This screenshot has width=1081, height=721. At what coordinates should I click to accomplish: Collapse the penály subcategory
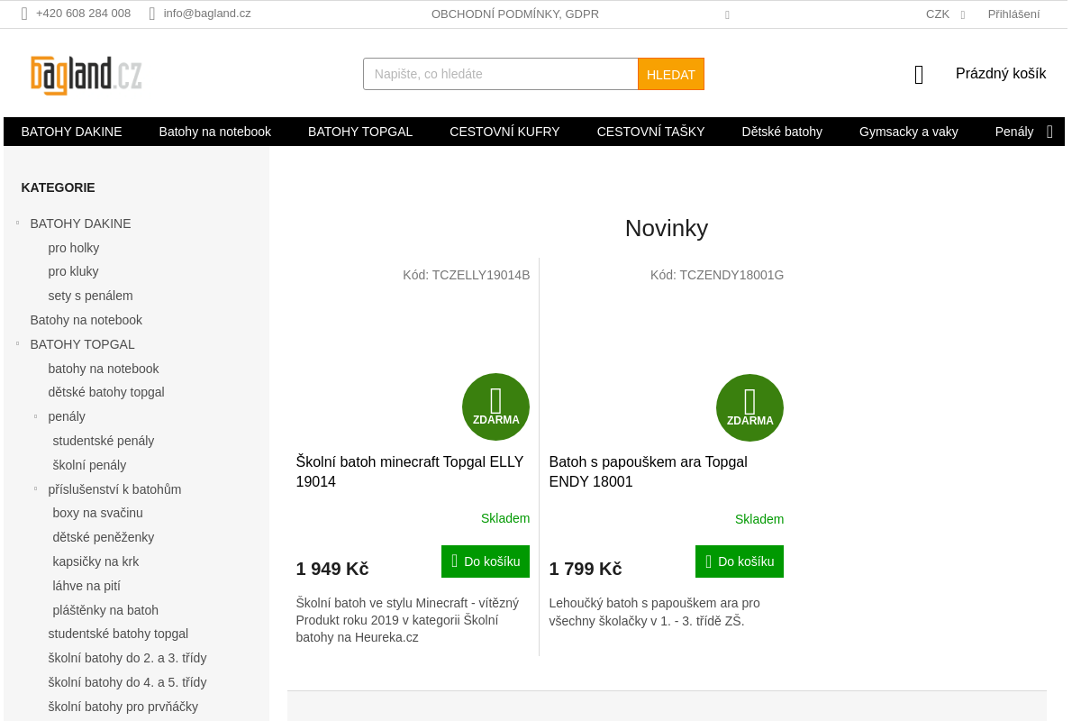[x=35, y=416]
